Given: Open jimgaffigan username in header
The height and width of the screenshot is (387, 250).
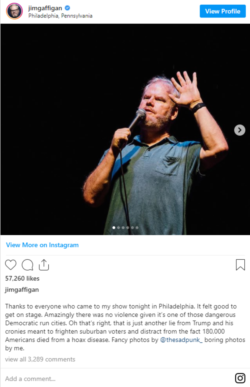Looking at the screenshot, I should pos(45,8).
